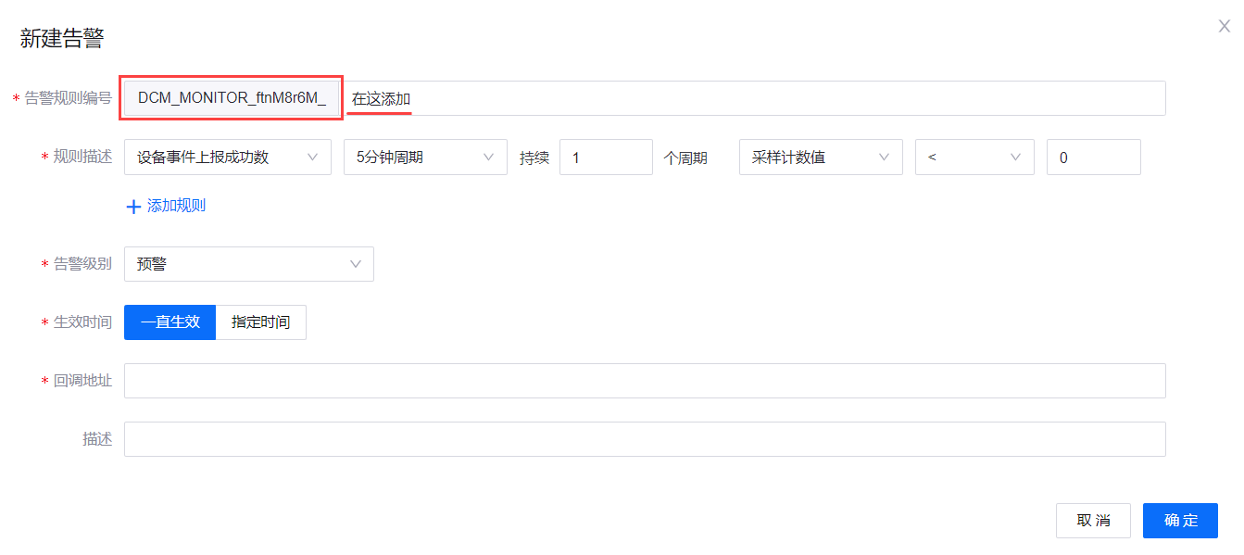Screen dimensions: 1244x555
Task: Click the chevron arrow on 采样计数值 selector
Action: pyautogui.click(x=884, y=158)
